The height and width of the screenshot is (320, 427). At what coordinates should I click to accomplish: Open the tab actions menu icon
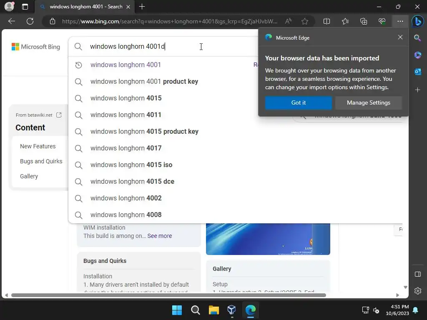coord(25,7)
